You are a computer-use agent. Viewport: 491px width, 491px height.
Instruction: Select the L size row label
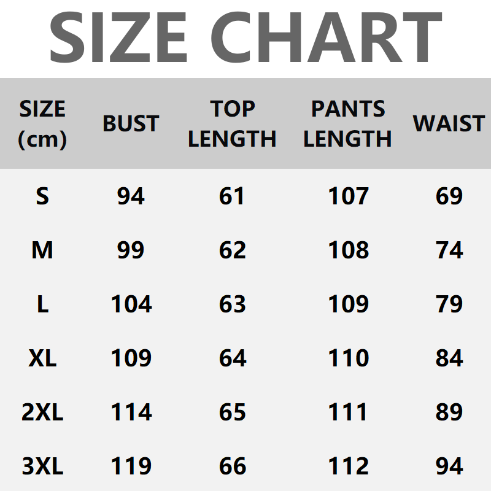(42, 304)
